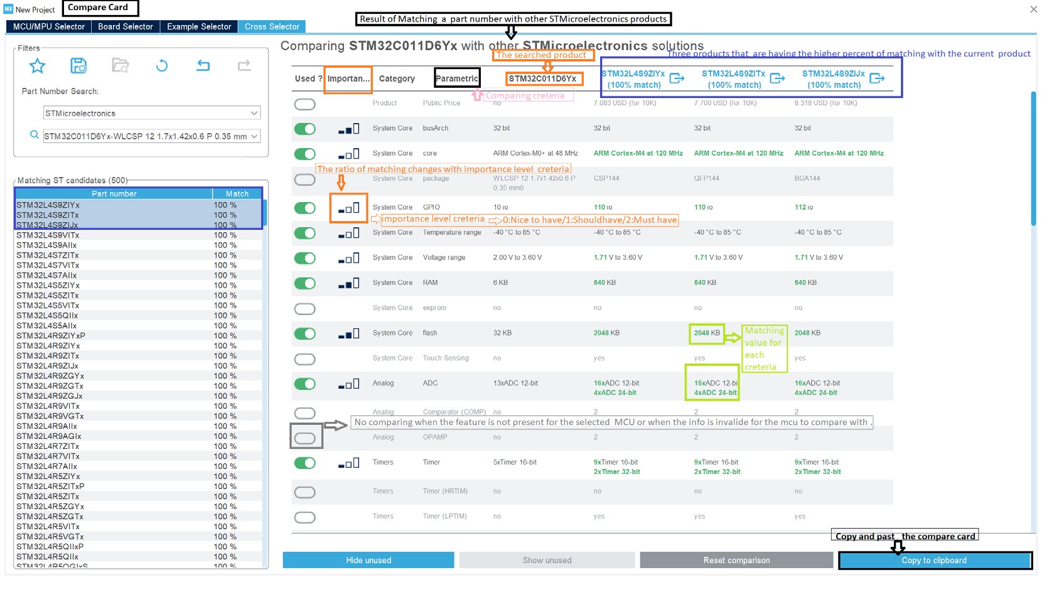Click the Category column header
The height and width of the screenshot is (602, 1042).
tap(397, 78)
